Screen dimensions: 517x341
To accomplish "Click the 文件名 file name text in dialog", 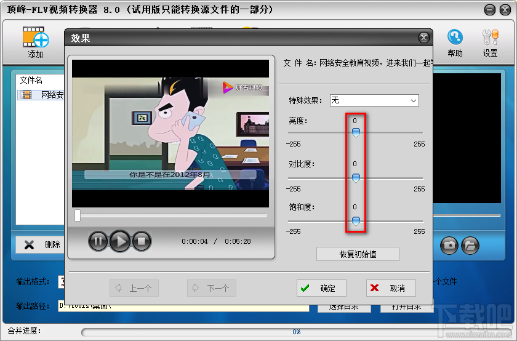I will 358,63.
